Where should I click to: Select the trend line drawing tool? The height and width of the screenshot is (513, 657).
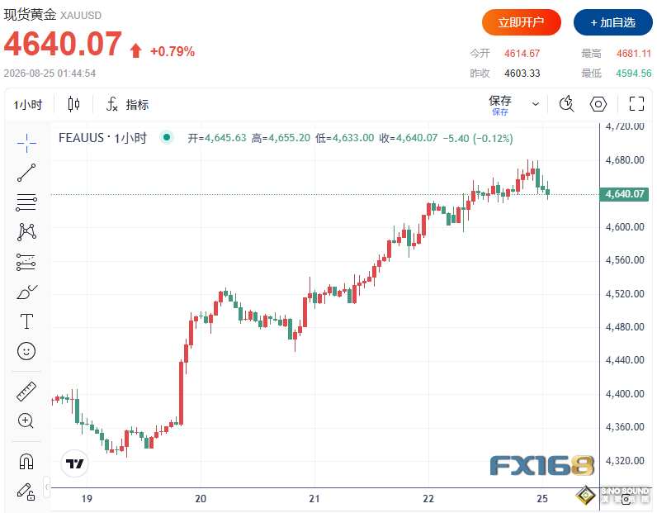tap(26, 173)
